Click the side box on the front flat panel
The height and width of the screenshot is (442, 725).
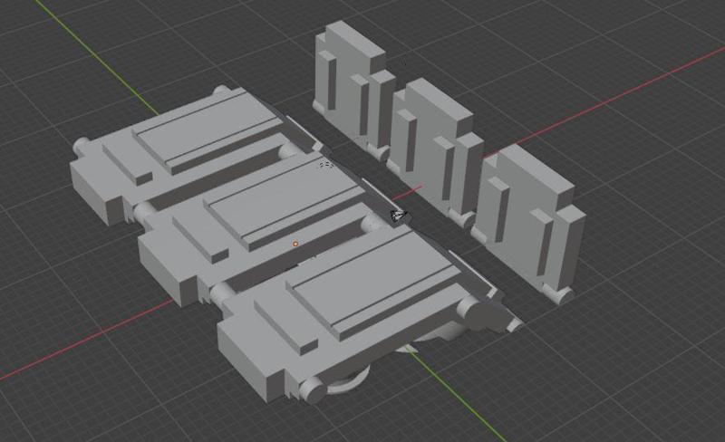[250, 360]
